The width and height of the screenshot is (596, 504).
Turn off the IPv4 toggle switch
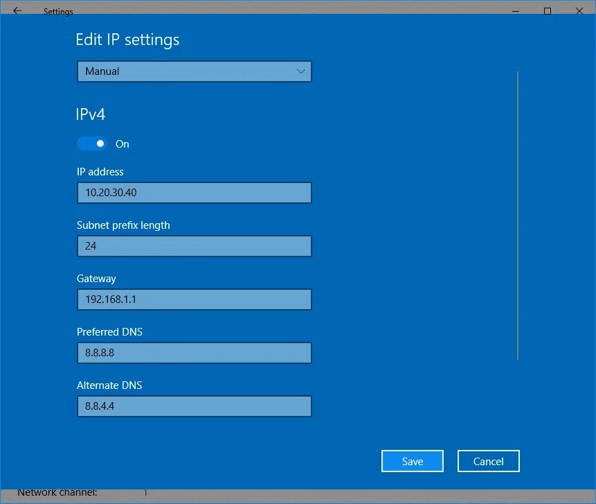pos(92,144)
